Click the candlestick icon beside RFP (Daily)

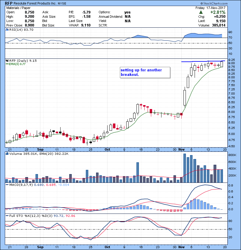pos(7,61)
